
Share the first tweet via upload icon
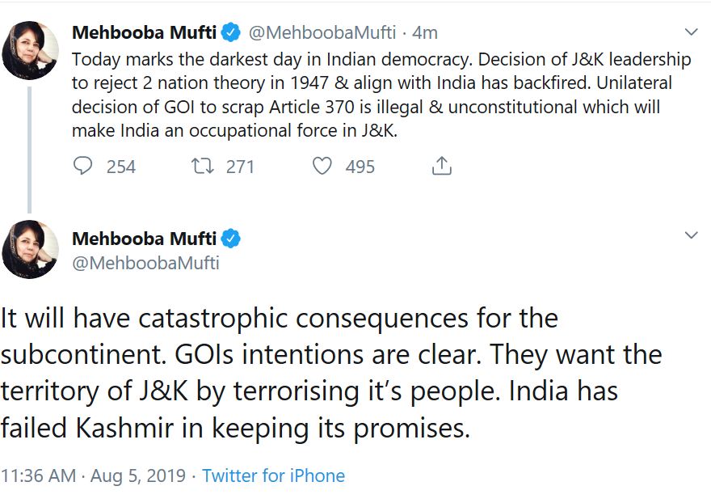441,167
